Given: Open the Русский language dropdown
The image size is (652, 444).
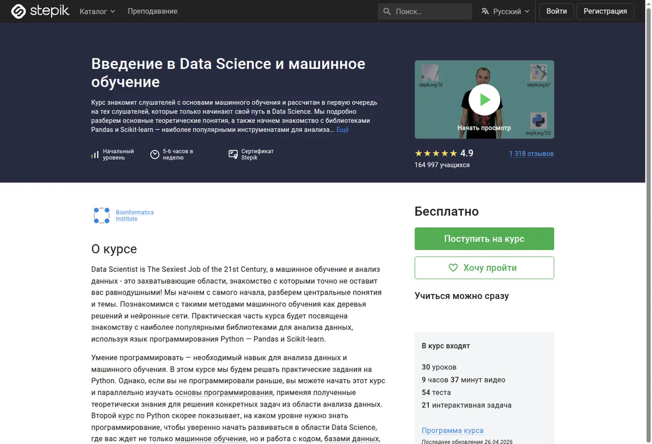Looking at the screenshot, I should click(505, 11).
